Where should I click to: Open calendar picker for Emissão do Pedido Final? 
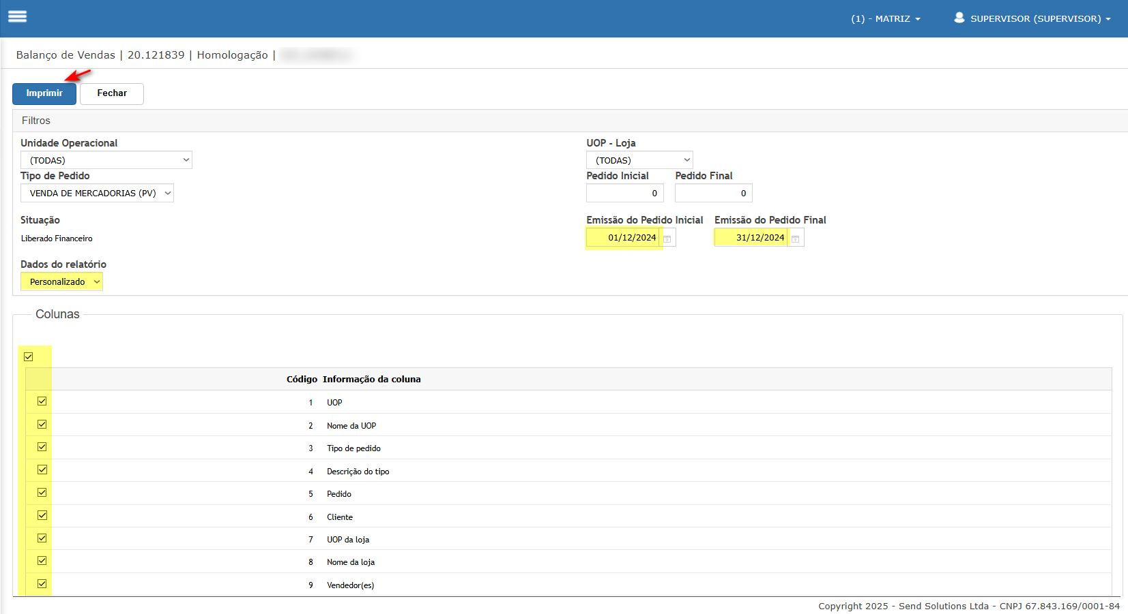(795, 239)
